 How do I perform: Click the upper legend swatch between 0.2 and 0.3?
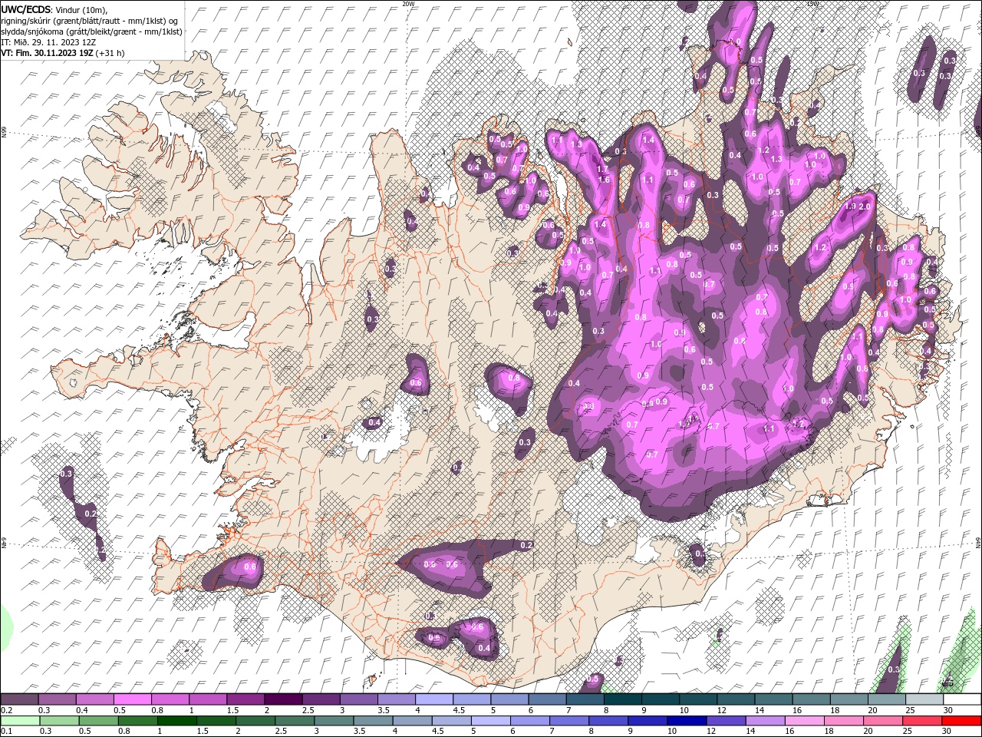coord(19,699)
